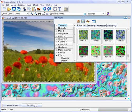Screen dimensions: 132x112
Task: Click the Save disk icon
Action: point(14,9)
